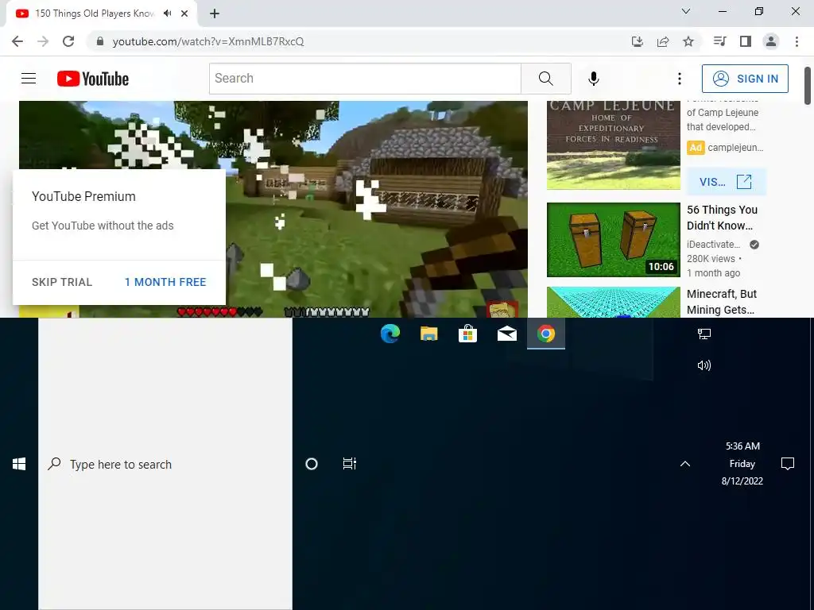Open the Mail app from the taskbar
Viewport: 814px width, 610px height.
tap(506, 334)
